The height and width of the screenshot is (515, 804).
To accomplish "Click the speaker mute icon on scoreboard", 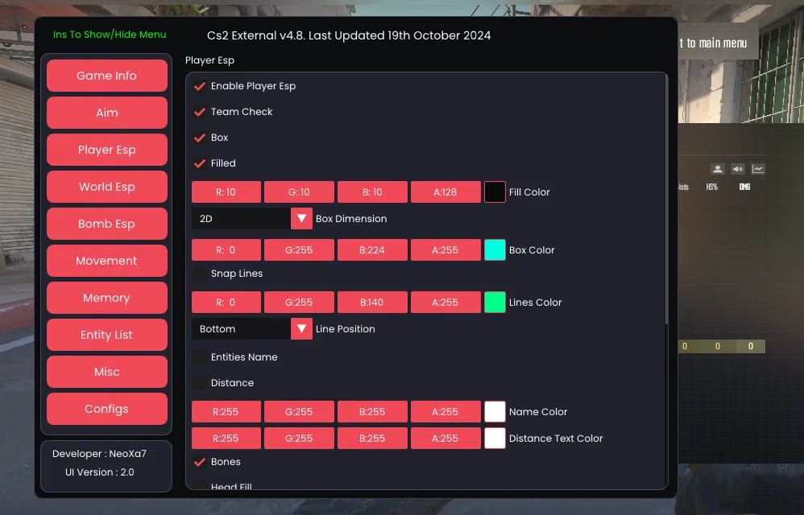I will click(x=738, y=169).
